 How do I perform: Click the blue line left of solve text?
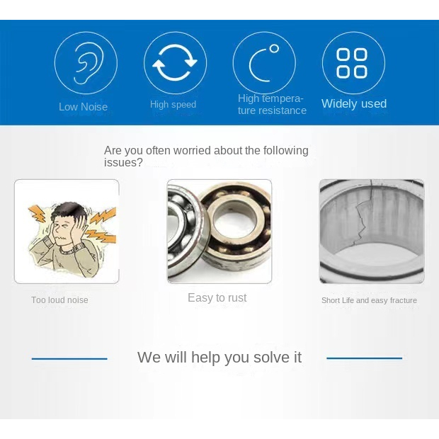click(x=69, y=358)
